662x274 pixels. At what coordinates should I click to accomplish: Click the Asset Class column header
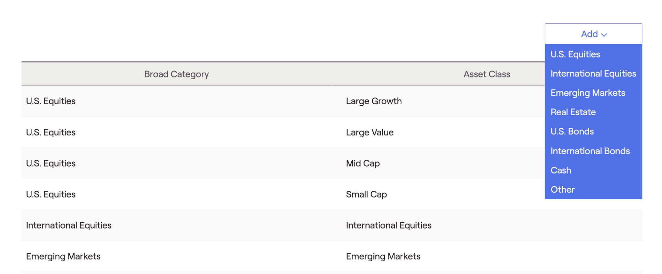[487, 74]
